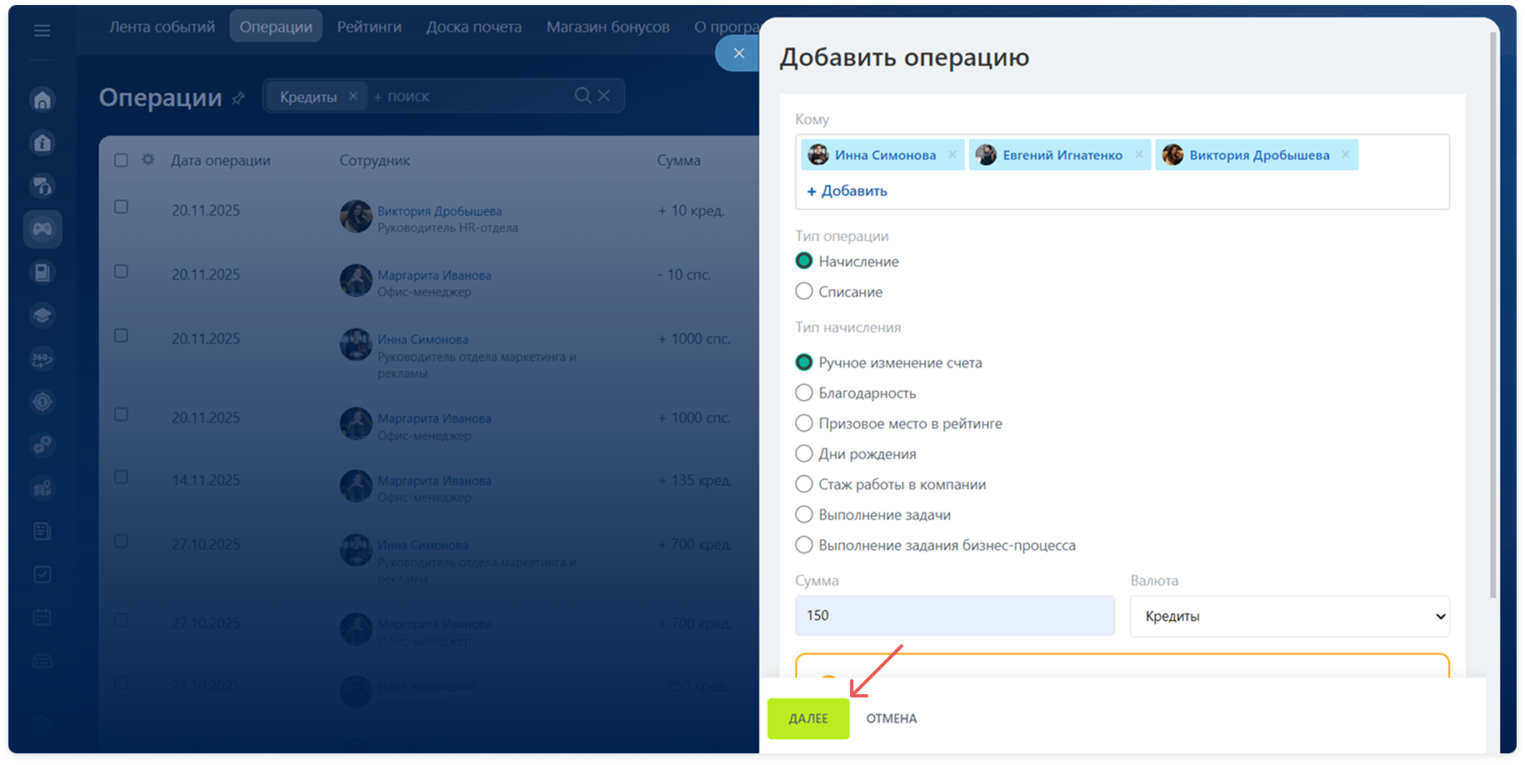
Task: Select the Списание radio option
Action: point(804,292)
